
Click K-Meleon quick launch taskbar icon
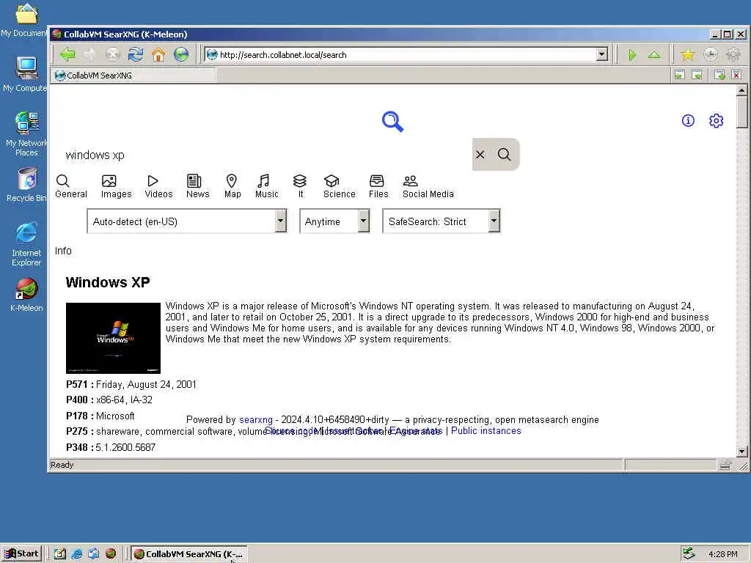pyautogui.click(x=111, y=553)
